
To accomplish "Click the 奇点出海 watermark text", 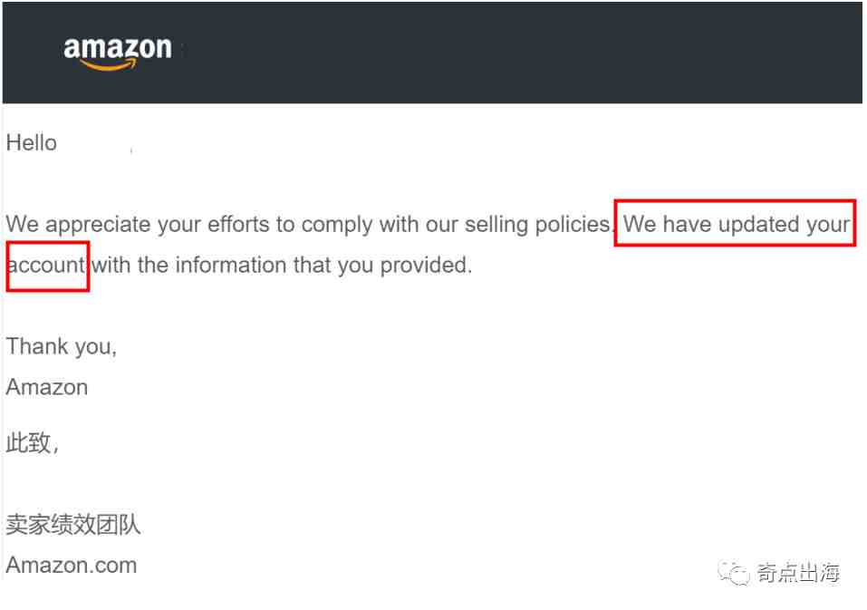I will tap(798, 573).
